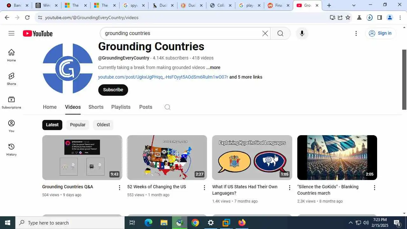Click the magnifier search button

click(x=280, y=33)
